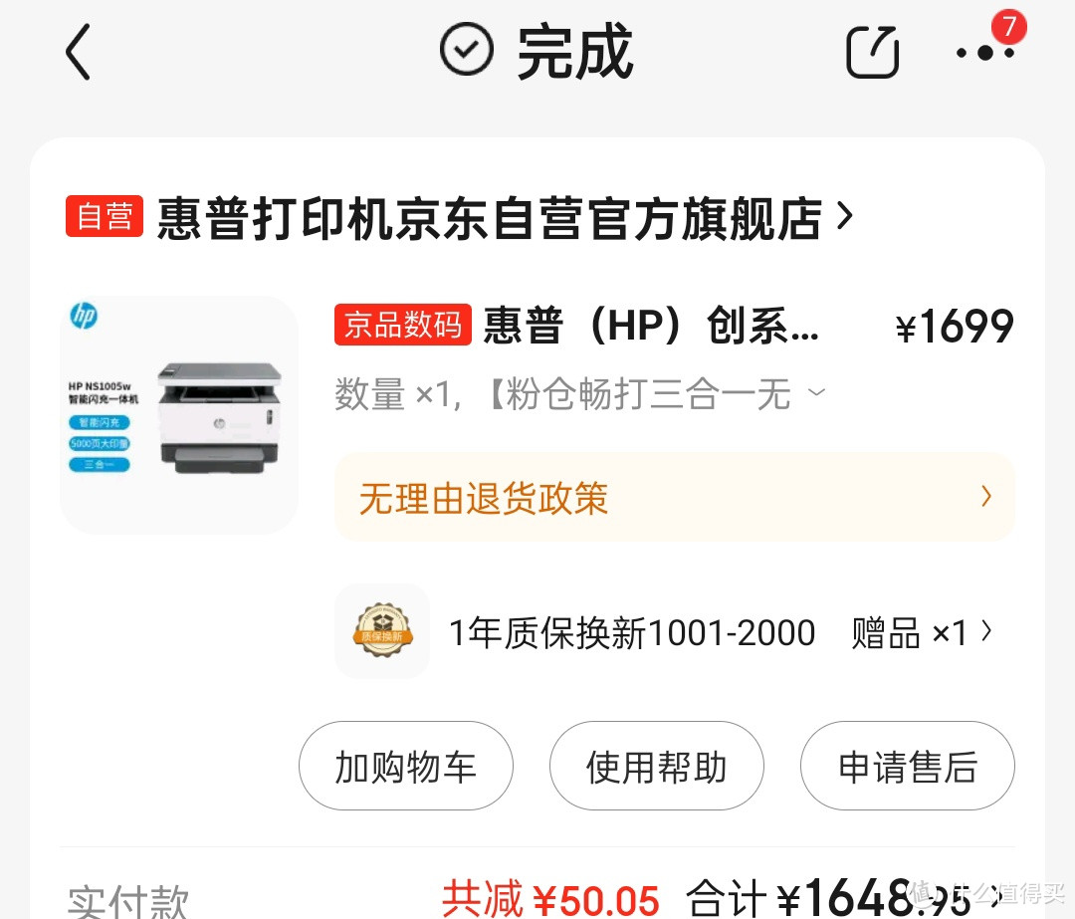Tap the share icon at top
Image resolution: width=1075 pixels, height=919 pixels.
click(872, 52)
